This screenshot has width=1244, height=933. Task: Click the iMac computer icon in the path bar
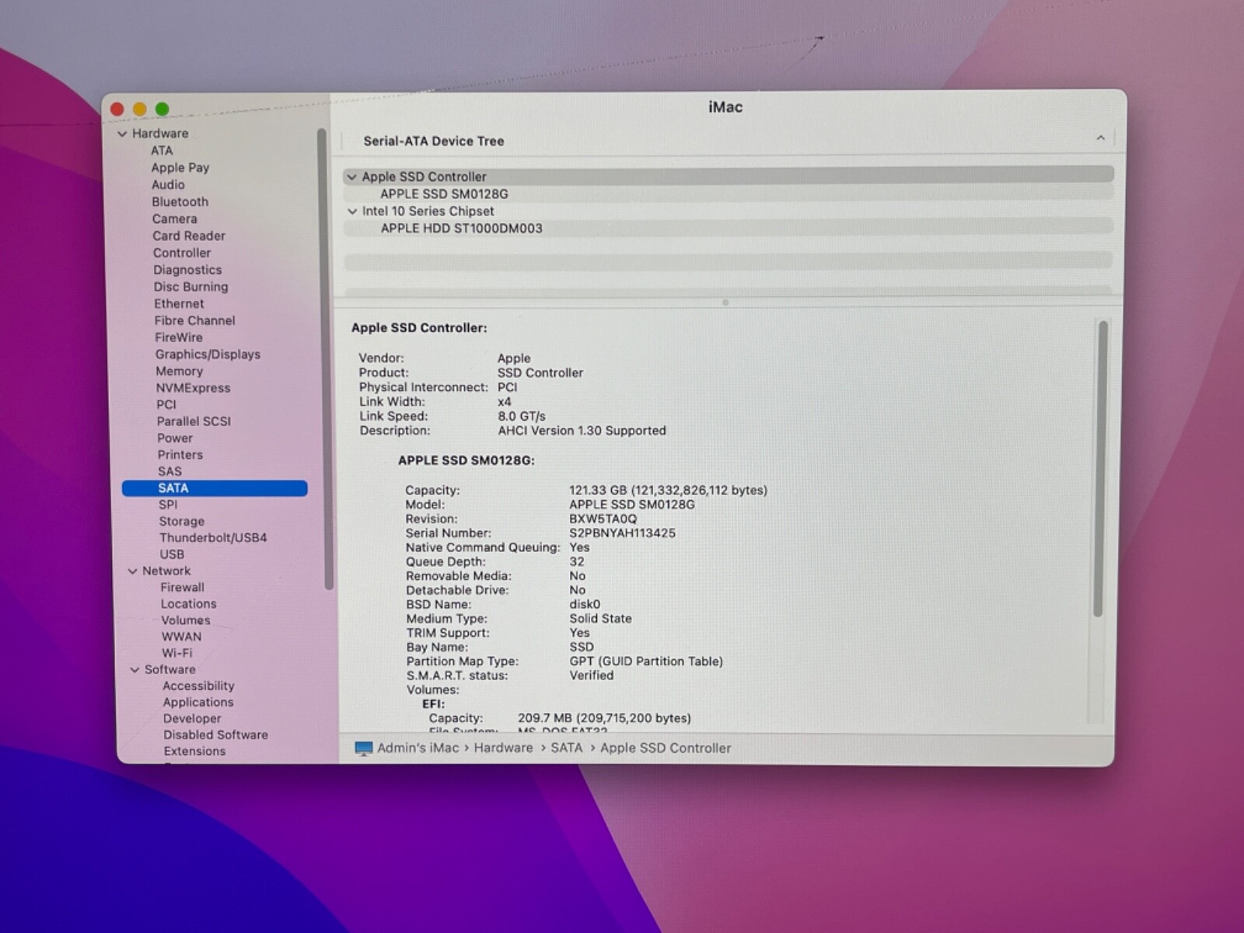363,748
